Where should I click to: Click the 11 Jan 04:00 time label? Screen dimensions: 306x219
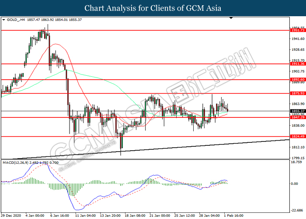click(85, 215)
